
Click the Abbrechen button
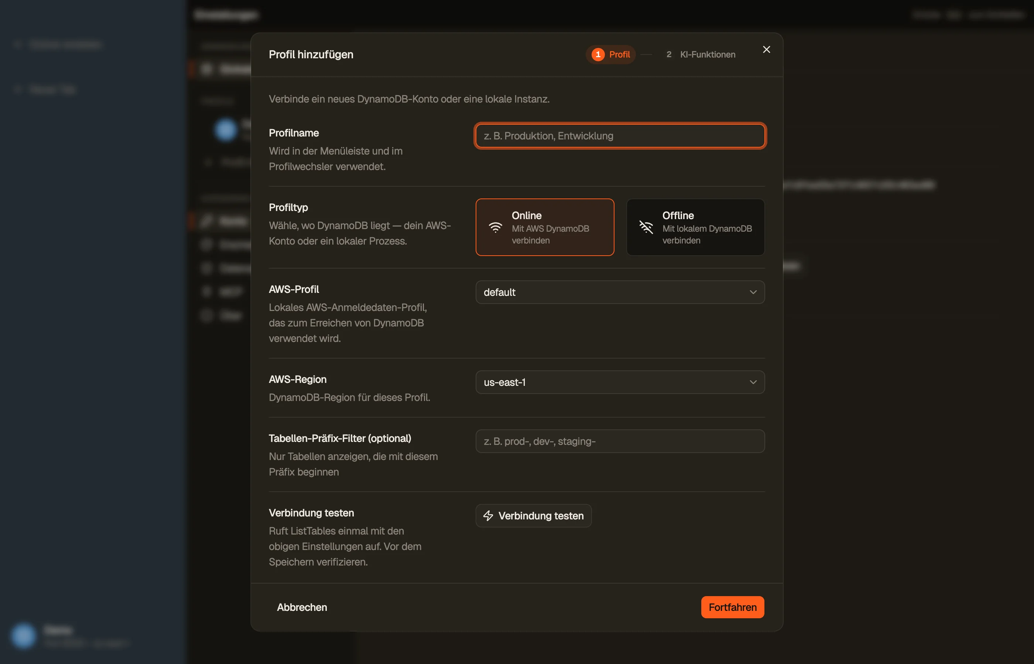click(x=302, y=607)
